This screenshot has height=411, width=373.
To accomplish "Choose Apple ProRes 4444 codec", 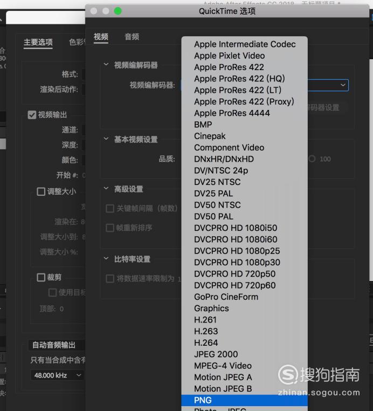I will pos(244,113).
